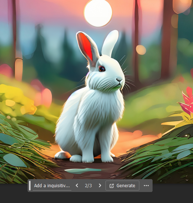
Task: Click the 2/3 variation counter
Action: pos(88,185)
